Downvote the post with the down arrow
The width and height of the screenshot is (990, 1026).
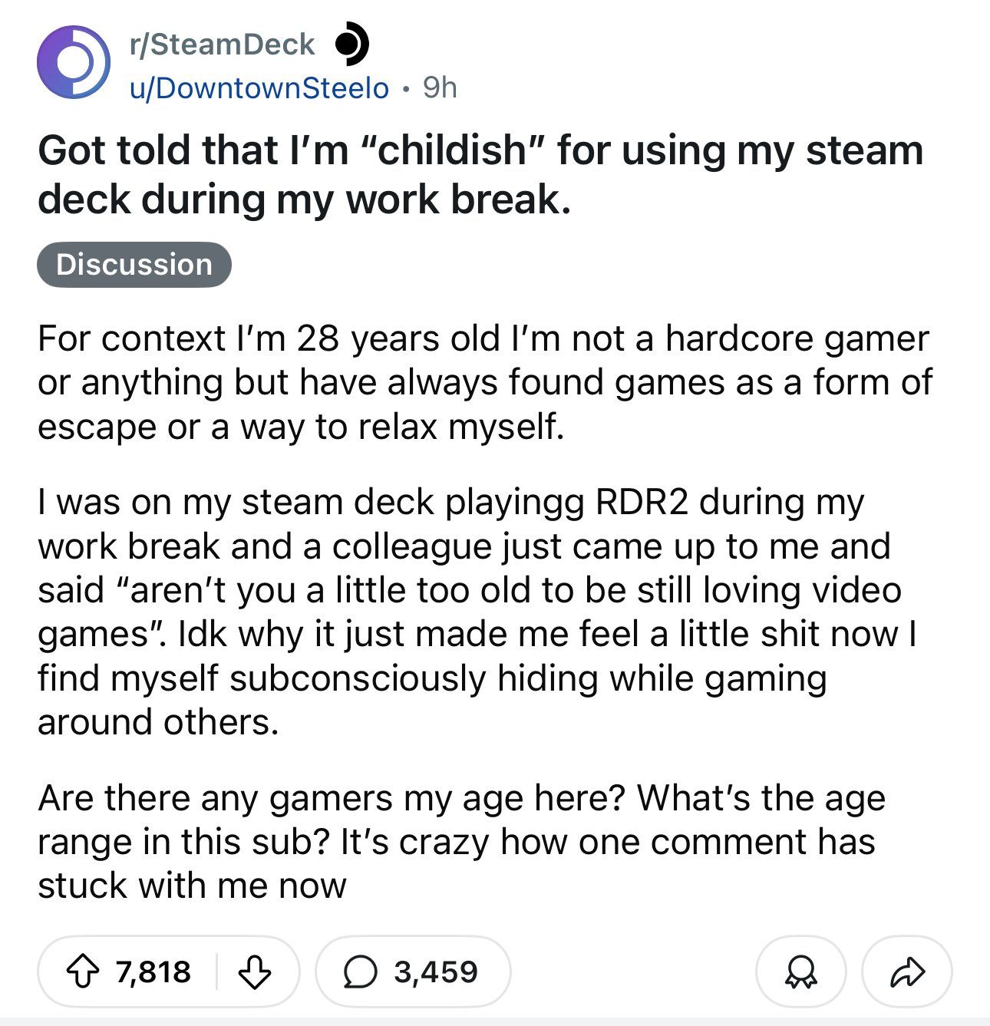(254, 972)
